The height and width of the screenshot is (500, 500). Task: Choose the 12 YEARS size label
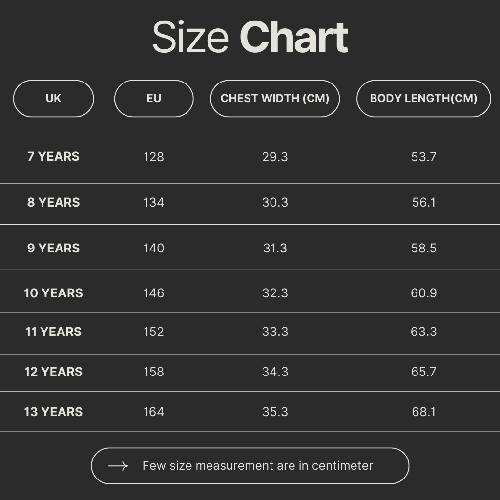coord(53,372)
